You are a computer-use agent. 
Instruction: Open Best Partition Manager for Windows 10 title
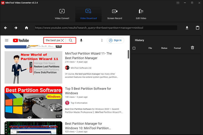pyautogui.click(x=88, y=126)
